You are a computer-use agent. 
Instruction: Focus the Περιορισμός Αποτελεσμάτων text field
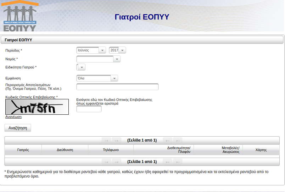117,87
